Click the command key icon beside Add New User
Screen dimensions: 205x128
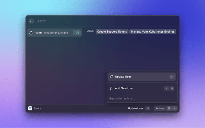[x=167, y=88]
